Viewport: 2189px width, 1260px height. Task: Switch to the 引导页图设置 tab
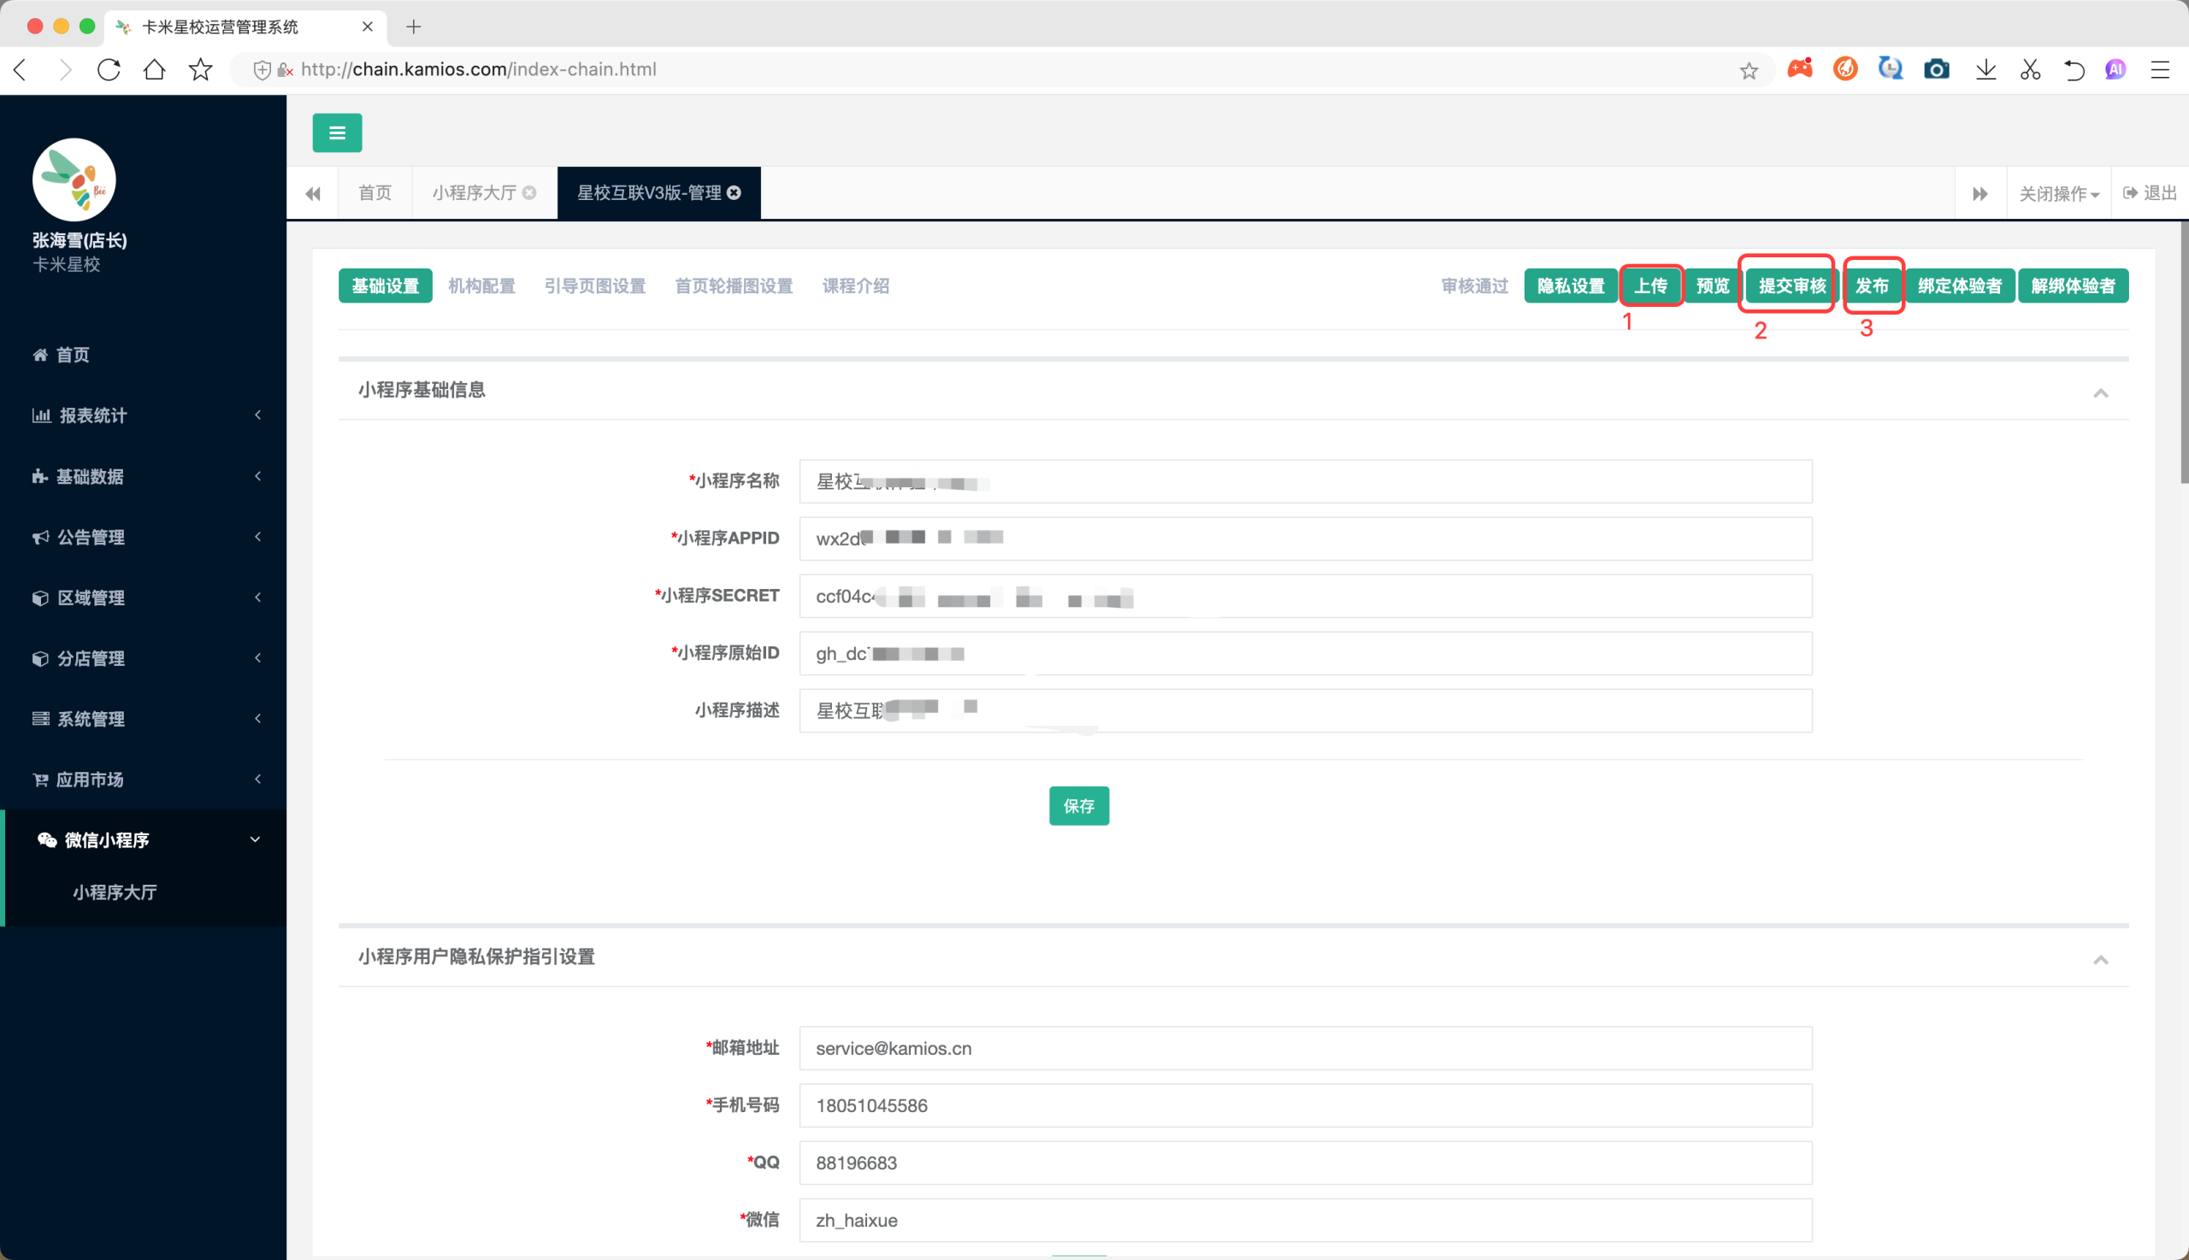(x=594, y=286)
